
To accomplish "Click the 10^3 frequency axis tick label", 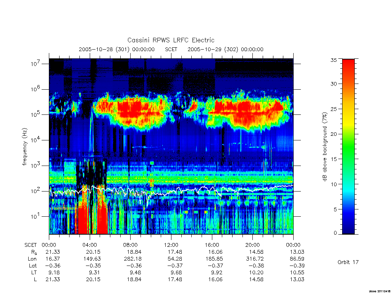I will pyautogui.click(x=36, y=166).
